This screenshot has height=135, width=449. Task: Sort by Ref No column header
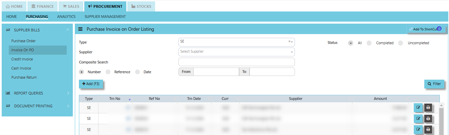(x=154, y=99)
